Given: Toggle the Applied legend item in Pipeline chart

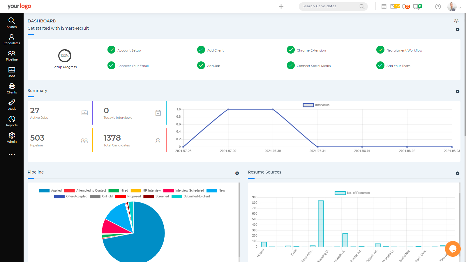Looking at the screenshot, I should (50, 191).
